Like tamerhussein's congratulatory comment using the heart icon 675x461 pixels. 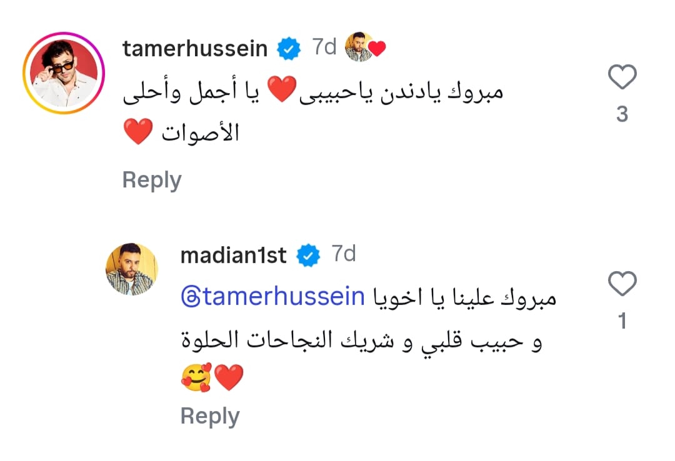(x=622, y=77)
